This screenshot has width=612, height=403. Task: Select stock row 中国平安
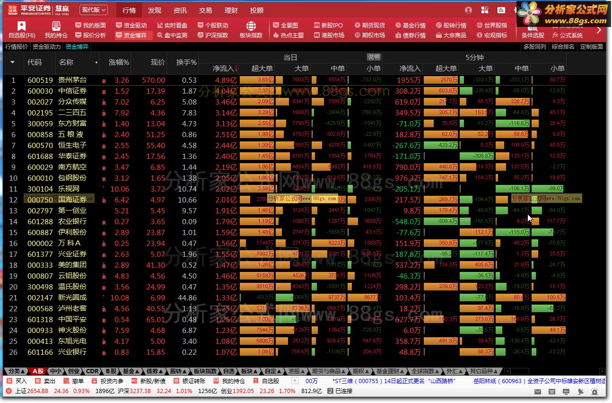click(x=284, y=320)
